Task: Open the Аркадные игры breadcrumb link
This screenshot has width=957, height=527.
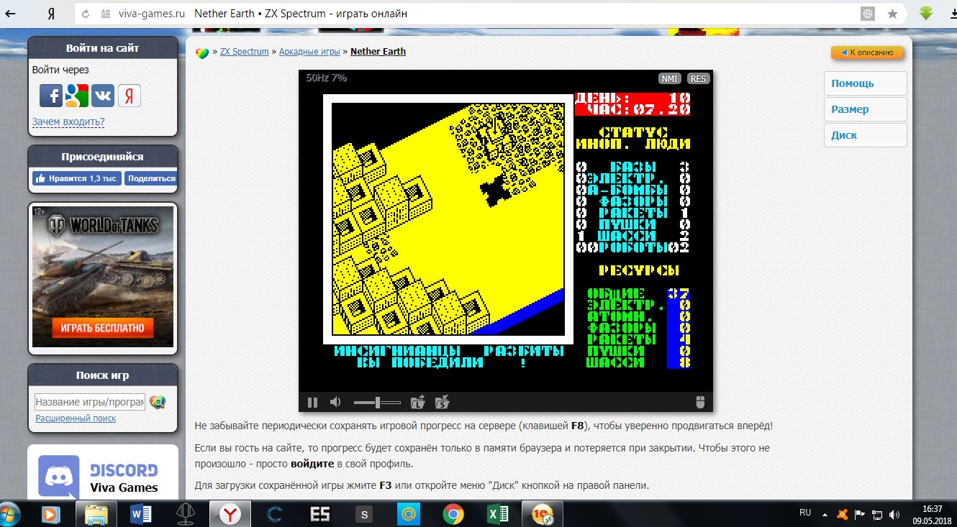Action: pyautogui.click(x=309, y=52)
